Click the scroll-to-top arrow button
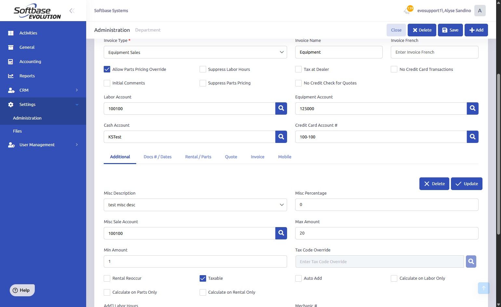The height and width of the screenshot is (307, 501). pyautogui.click(x=483, y=288)
